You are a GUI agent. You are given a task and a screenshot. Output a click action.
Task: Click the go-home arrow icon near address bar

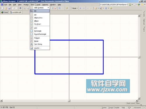(139, 5)
